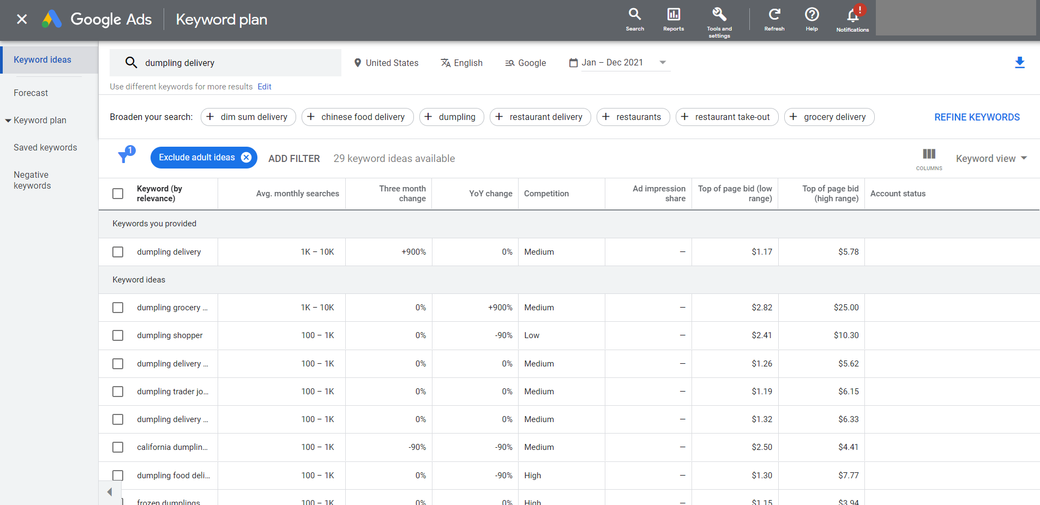Open the Keyword view dropdown

click(991, 159)
